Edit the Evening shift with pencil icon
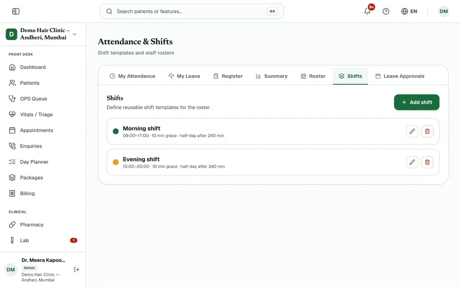Screen dimensions: 460x287 click(412, 162)
